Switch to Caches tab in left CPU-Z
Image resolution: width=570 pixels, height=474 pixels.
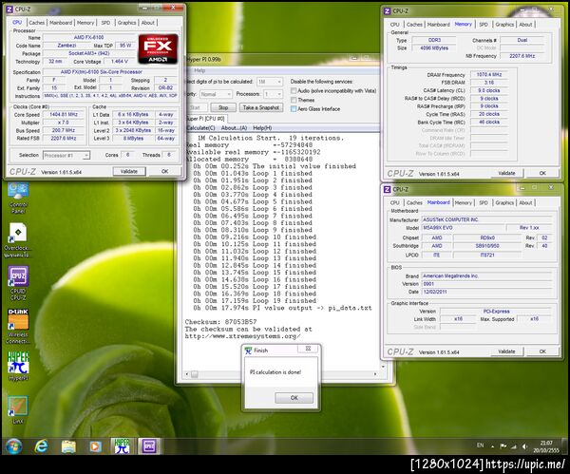pyautogui.click(x=37, y=23)
